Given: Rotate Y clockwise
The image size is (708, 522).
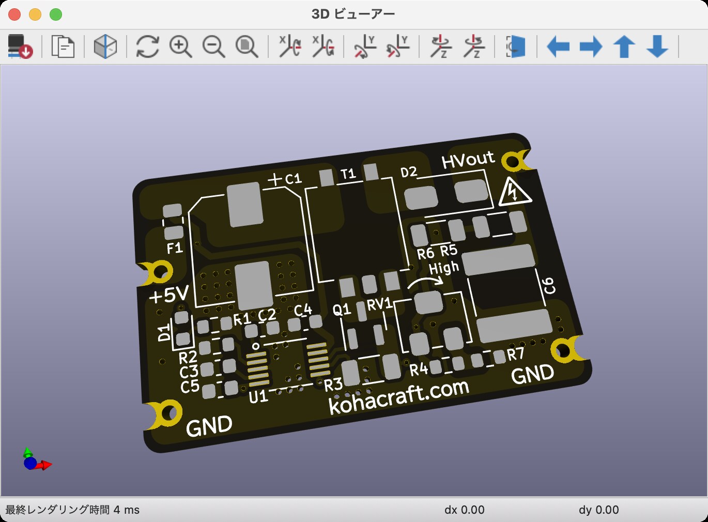Looking at the screenshot, I should pyautogui.click(x=365, y=47).
